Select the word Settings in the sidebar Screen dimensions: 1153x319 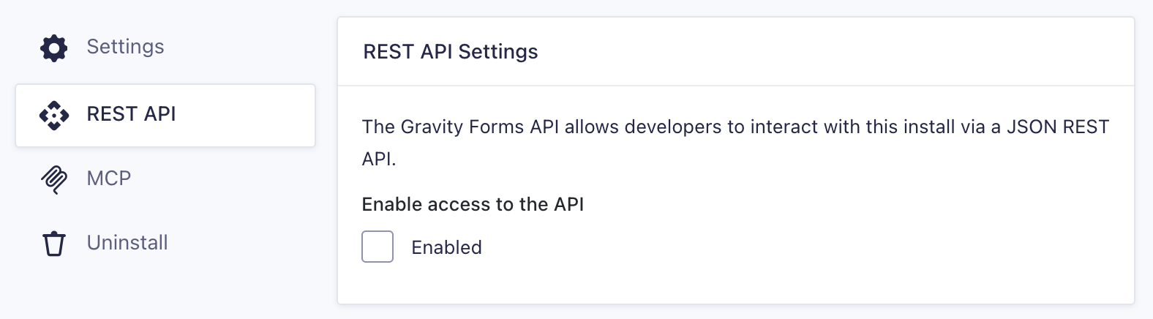coord(125,47)
